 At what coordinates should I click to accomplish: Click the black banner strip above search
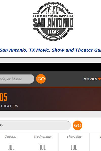point(50,67)
